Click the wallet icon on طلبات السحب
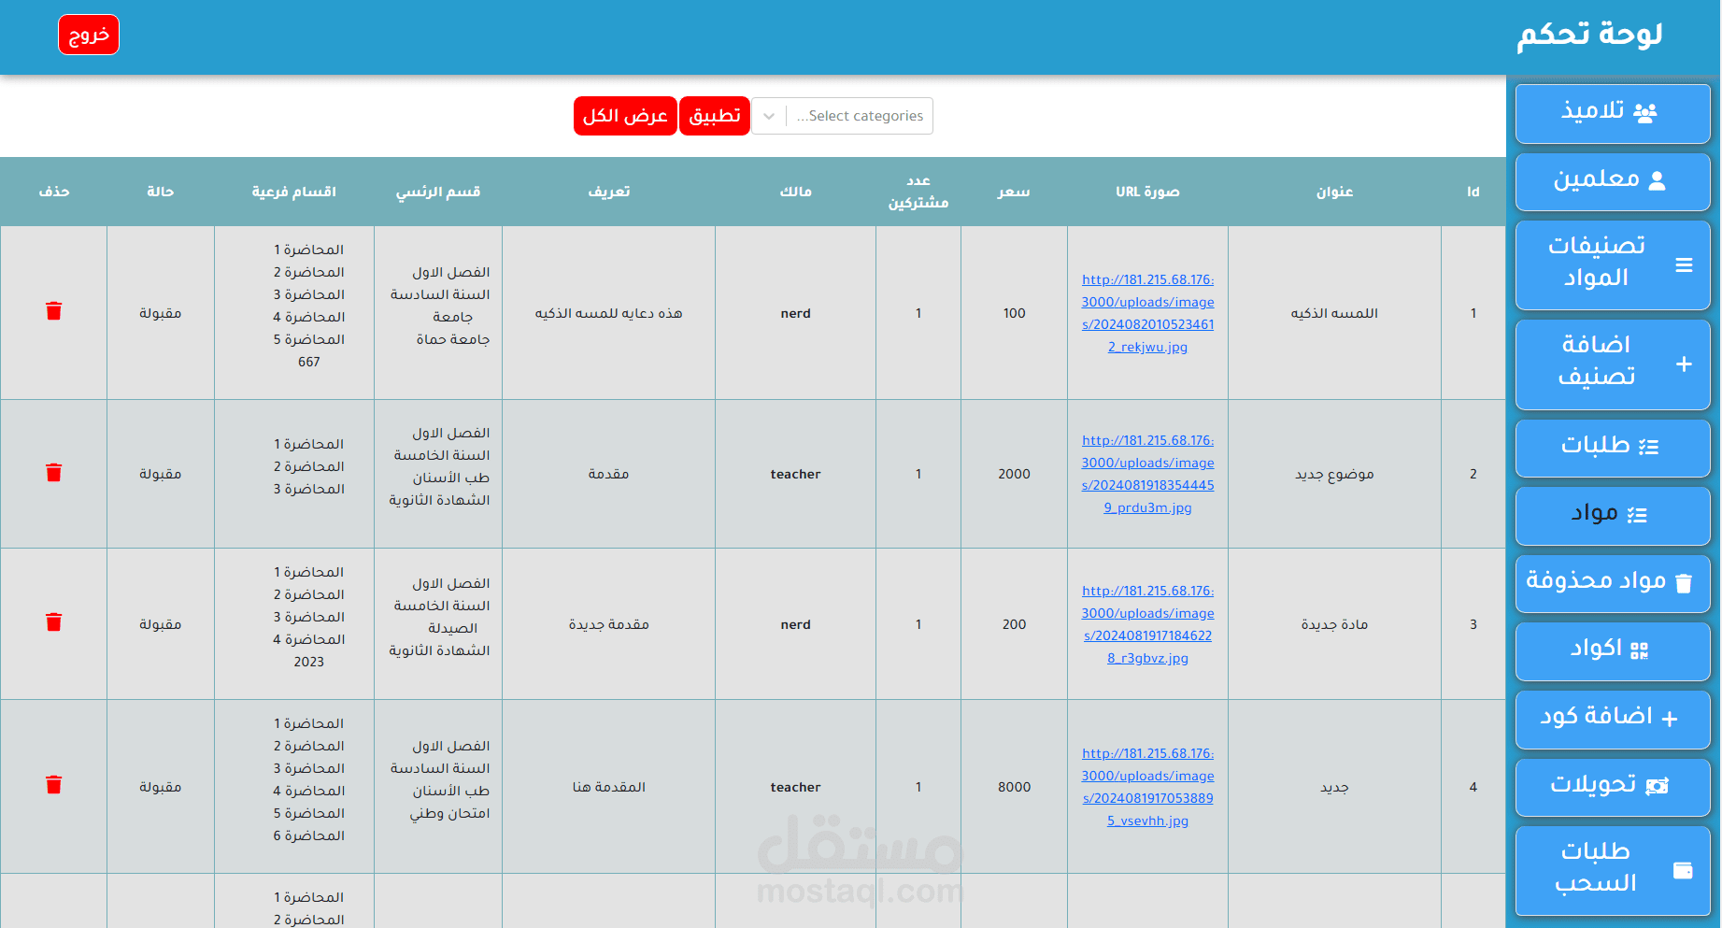Image resolution: width=1722 pixels, height=928 pixels. (1685, 869)
